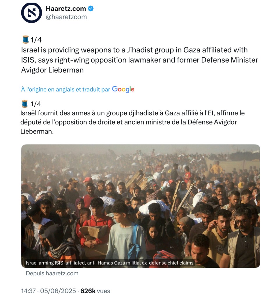Click "Avigdor Lieberman" in the English text
The height and width of the screenshot is (298, 278).
pos(52,70)
